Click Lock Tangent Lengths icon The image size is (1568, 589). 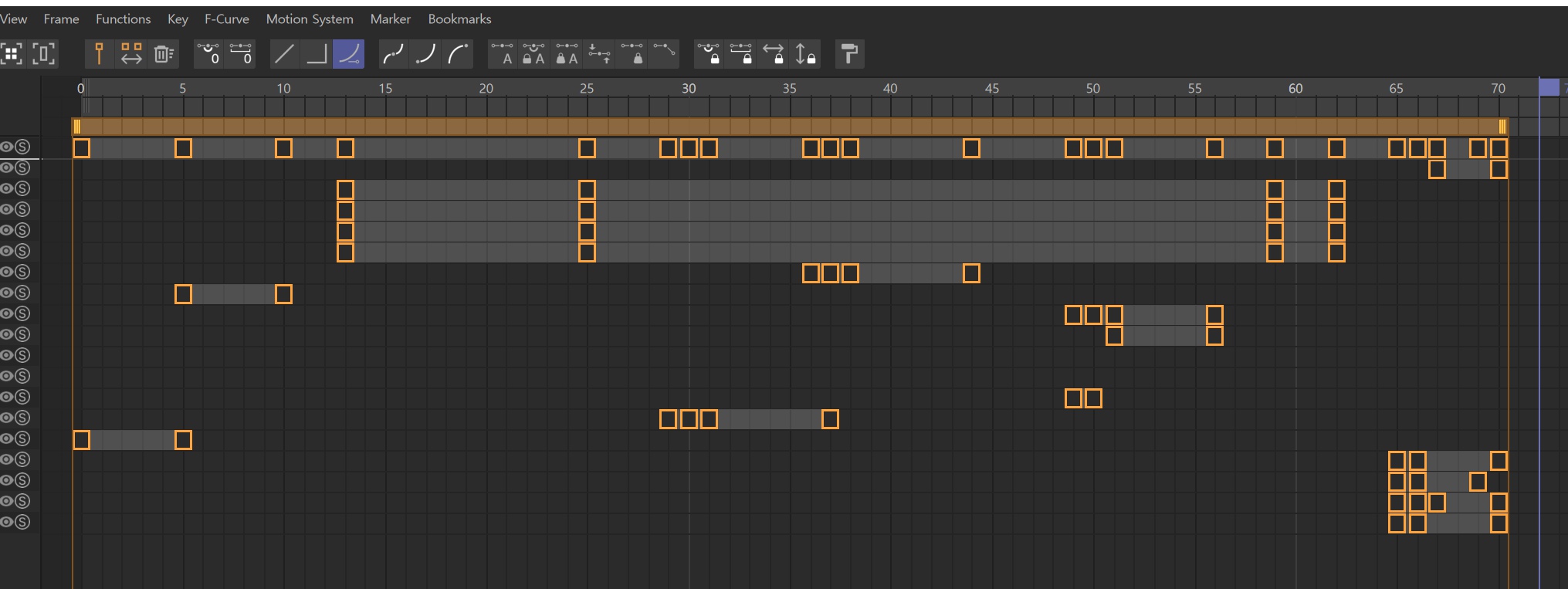pos(741,54)
